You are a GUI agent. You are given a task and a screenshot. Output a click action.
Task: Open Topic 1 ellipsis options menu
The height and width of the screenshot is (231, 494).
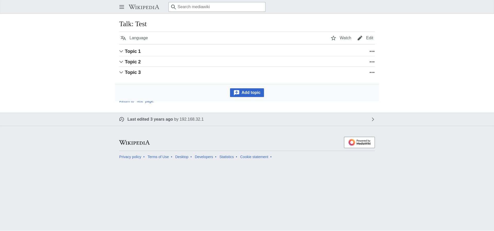372,51
